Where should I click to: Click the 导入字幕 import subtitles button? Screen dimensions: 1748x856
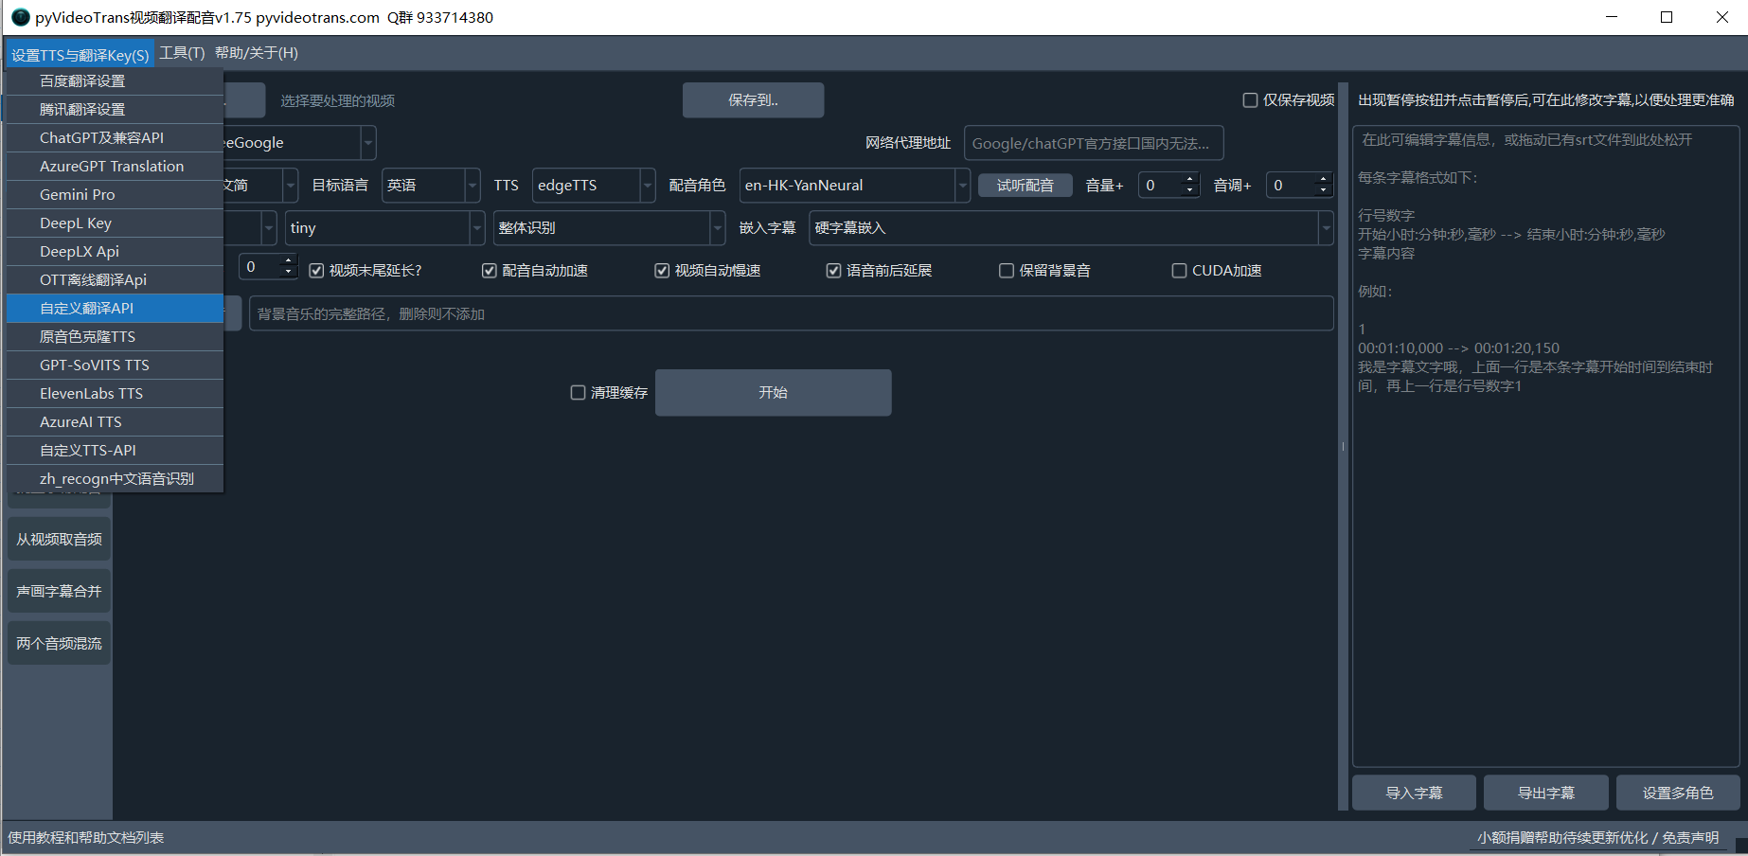[1414, 793]
